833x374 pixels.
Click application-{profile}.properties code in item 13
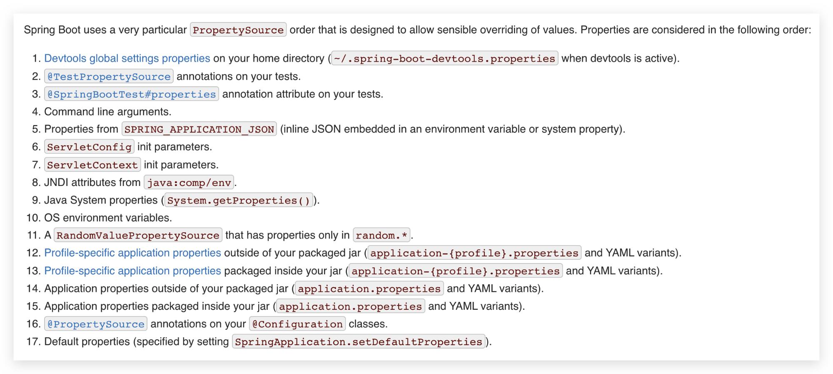point(456,271)
